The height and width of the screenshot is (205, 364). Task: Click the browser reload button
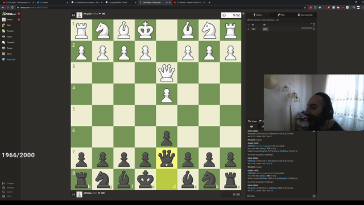(13, 7)
